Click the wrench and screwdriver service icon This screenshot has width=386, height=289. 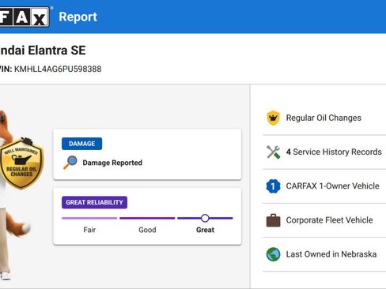click(273, 152)
